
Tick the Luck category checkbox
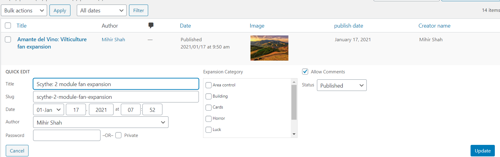click(x=209, y=130)
